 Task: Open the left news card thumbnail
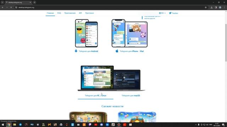click(x=88, y=117)
